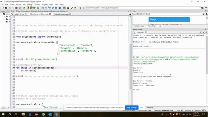Open editor options search icon

(x=130, y=14)
